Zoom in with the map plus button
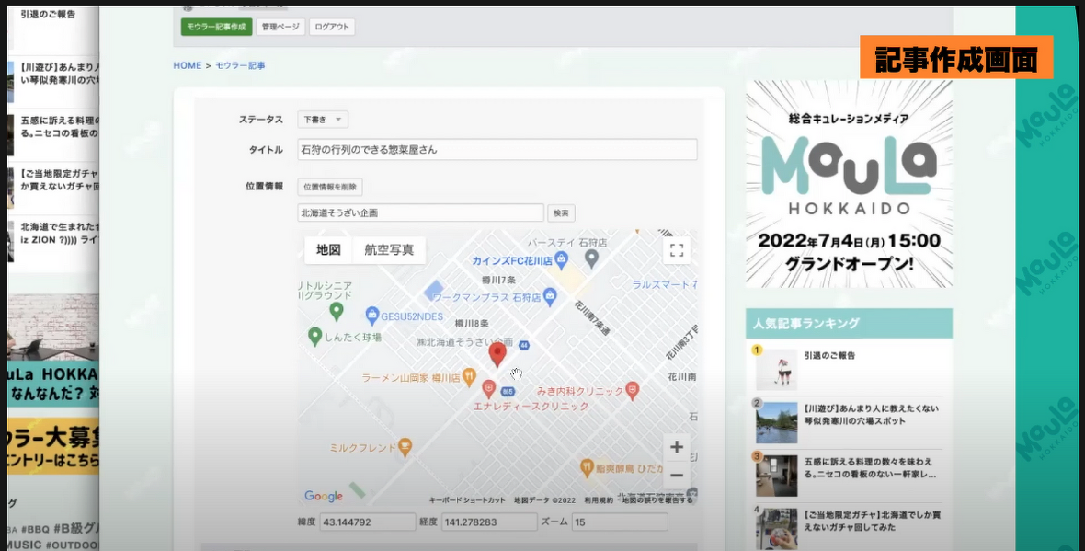Image resolution: width=1085 pixels, height=551 pixels. (677, 447)
